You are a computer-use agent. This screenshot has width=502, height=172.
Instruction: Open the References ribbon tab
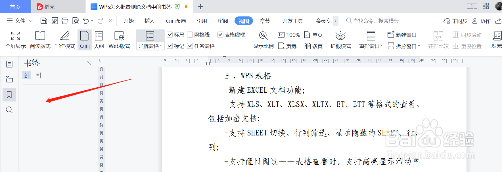[202, 21]
